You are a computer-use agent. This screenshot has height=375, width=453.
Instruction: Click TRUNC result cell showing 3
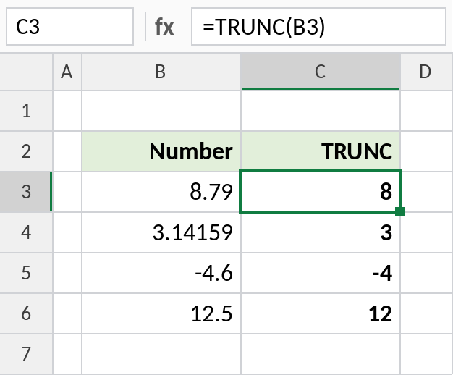(x=321, y=232)
